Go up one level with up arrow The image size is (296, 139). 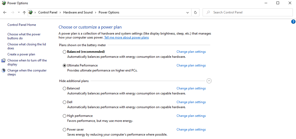24,12
